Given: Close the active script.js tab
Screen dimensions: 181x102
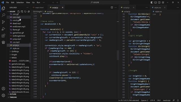Looking at the screenshot, I should pyautogui.click(x=63, y=8).
